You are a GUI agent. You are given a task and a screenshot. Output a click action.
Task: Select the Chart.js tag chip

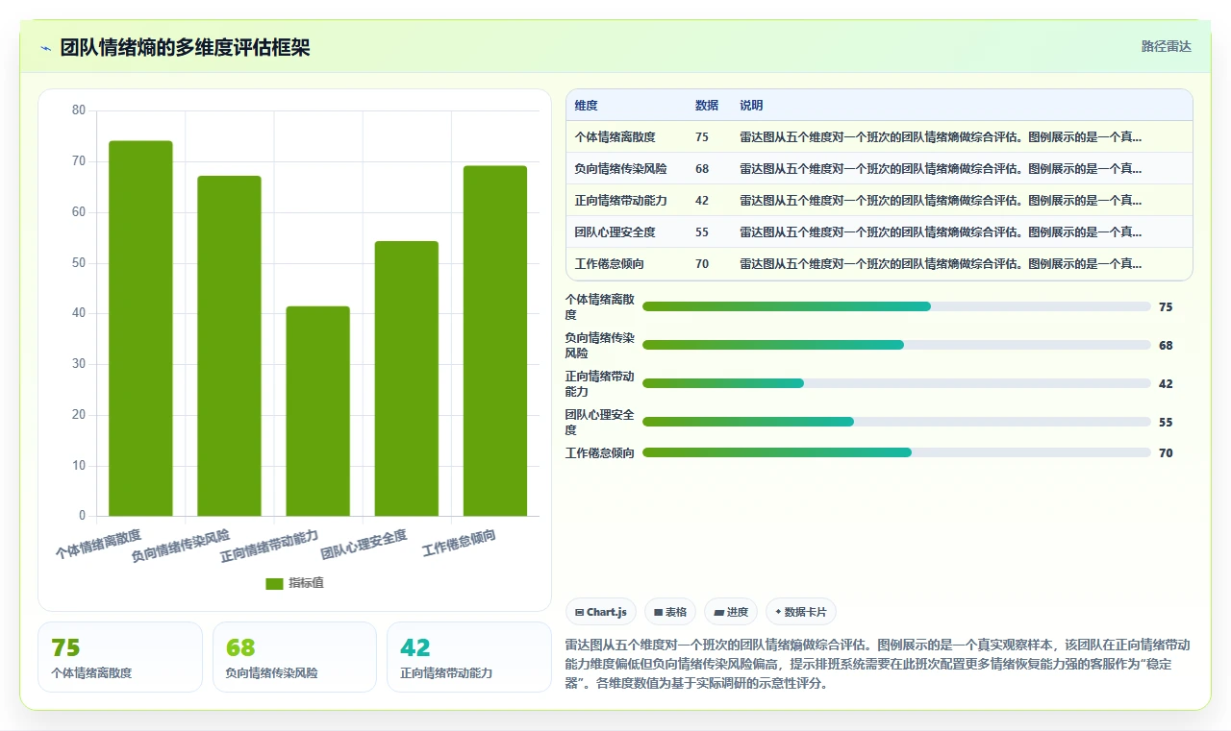click(601, 612)
